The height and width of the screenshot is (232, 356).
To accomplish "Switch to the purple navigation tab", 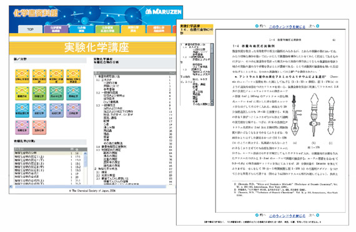I will (56, 29).
